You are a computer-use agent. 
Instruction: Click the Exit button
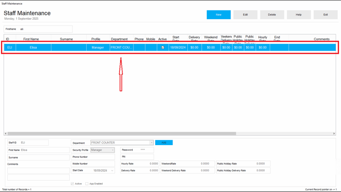tap(326, 15)
